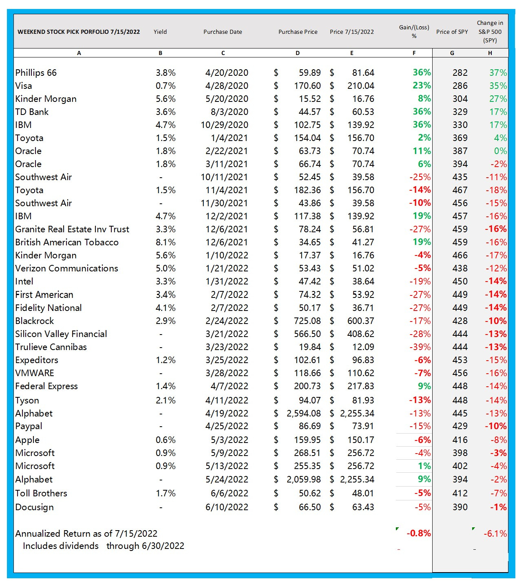Click the 2,059.98 Alphabet purchase price

click(304, 479)
